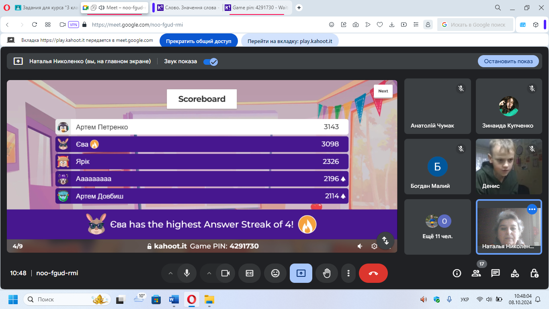549x309 pixels.
Task: Open Microsoft Word from the taskbar
Action: click(x=174, y=299)
